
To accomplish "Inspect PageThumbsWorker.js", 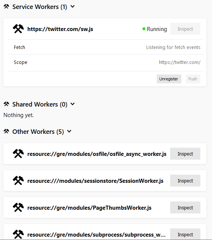I will click(185, 207).
